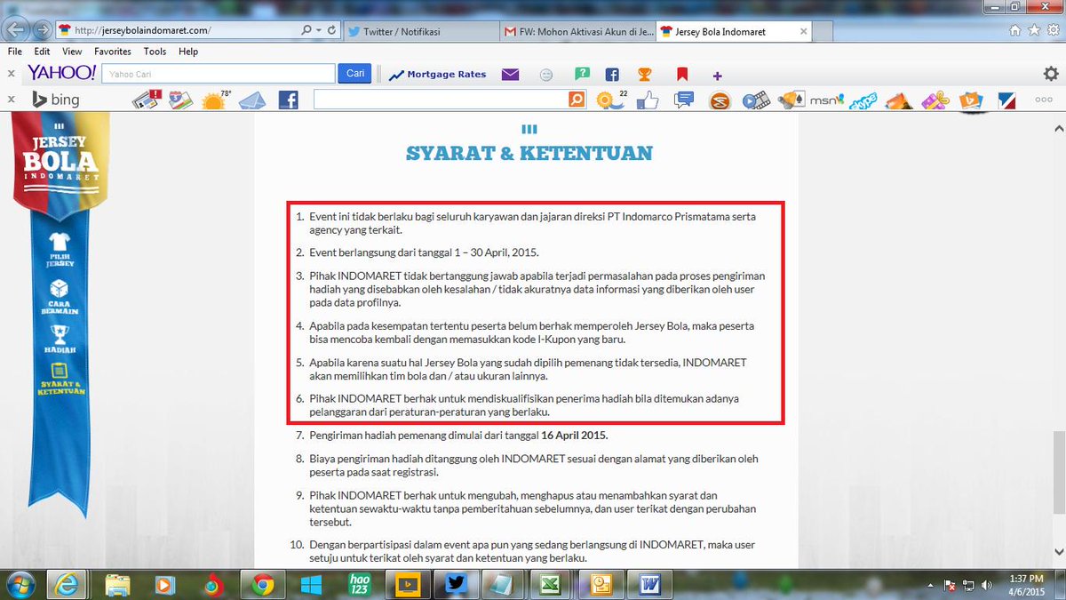The image size is (1066, 600).
Task: Click the orange trophy toolbar icon
Action: 645,74
